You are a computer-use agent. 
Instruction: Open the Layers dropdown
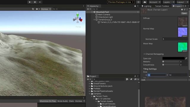pos(169,2)
